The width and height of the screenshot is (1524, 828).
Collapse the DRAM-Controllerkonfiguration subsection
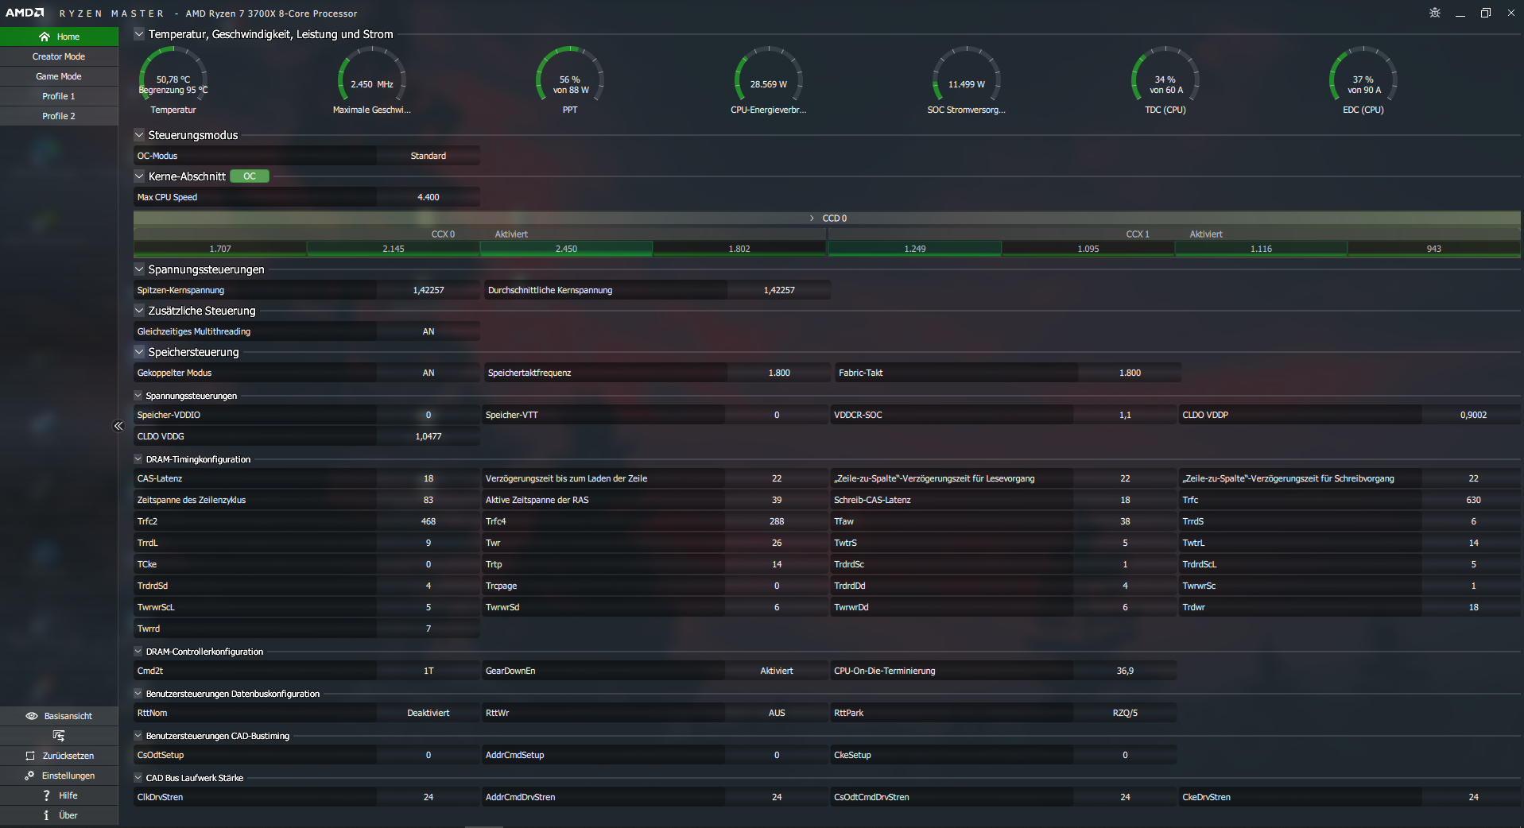click(138, 652)
